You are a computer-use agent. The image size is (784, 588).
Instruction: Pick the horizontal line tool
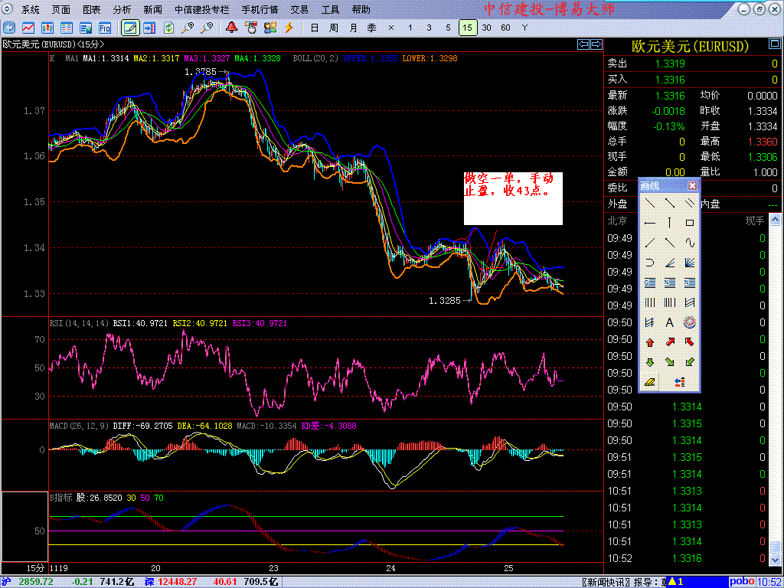(650, 223)
